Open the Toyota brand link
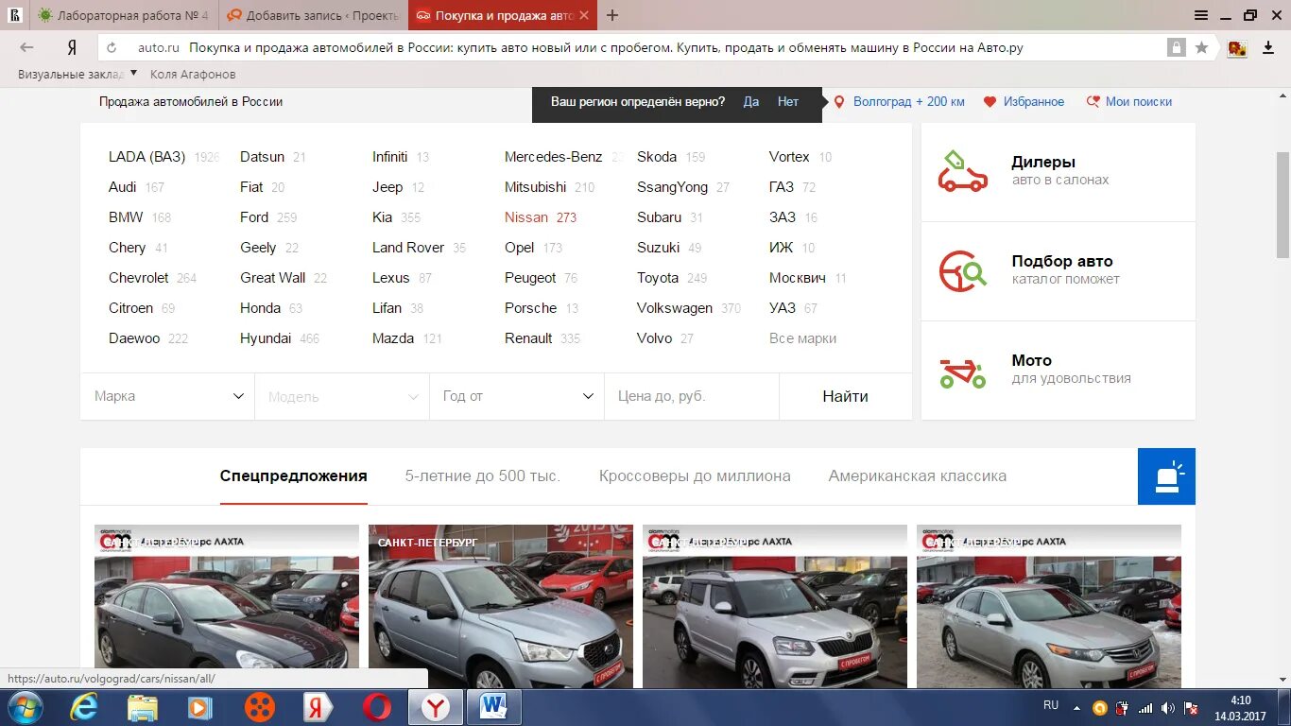This screenshot has height=726, width=1291. coord(658,278)
